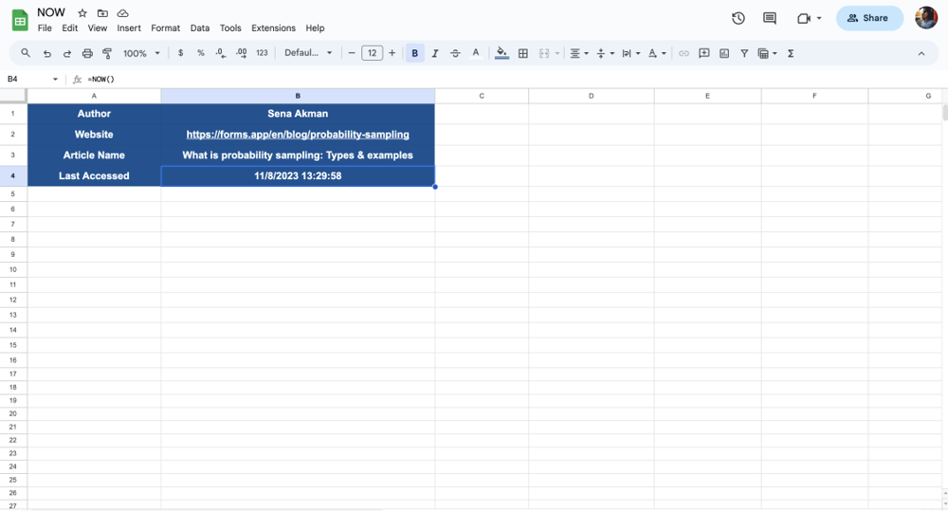948x511 pixels.
Task: Toggle bold formatting
Action: (x=415, y=54)
